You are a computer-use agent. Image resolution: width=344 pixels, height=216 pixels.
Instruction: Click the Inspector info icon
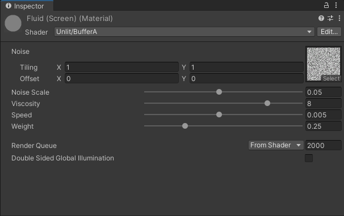(x=9, y=6)
